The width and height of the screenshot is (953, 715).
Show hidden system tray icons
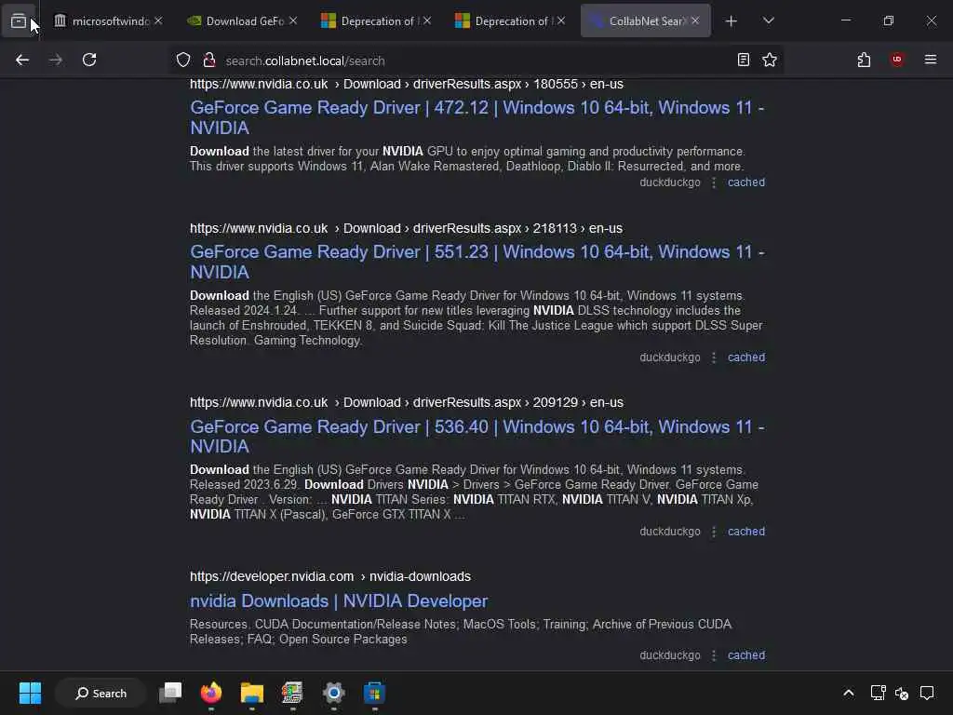point(849,693)
